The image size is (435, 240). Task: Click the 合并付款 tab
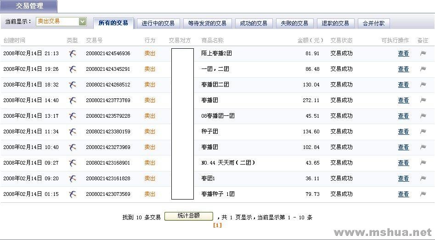[373, 23]
